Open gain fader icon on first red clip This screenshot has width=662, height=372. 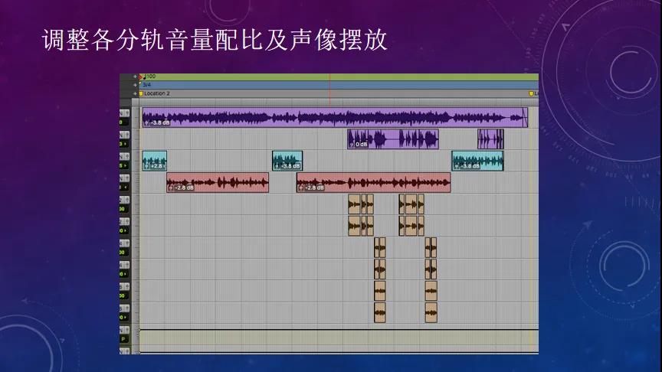coord(171,188)
